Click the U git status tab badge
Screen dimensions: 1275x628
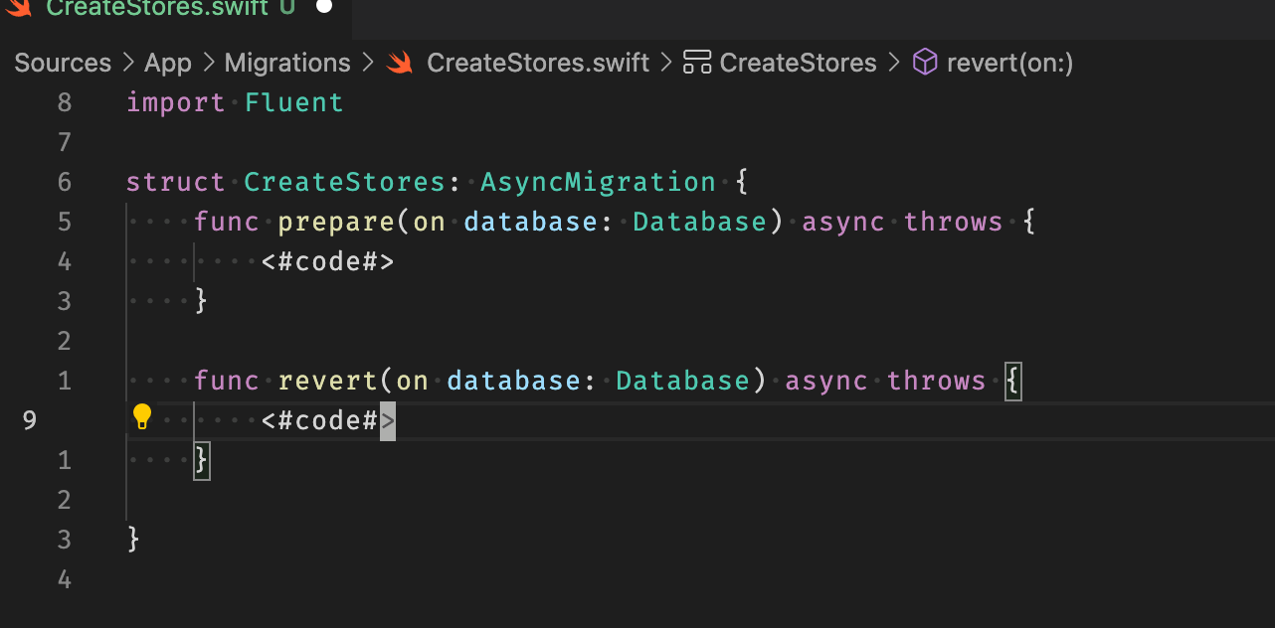pos(288,7)
